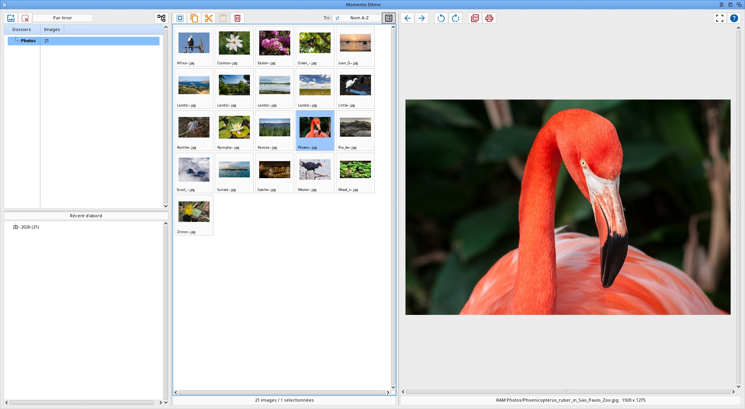Click the preview pane vertical scrollbar
The width and height of the screenshot is (745, 409).
pyautogui.click(x=738, y=207)
